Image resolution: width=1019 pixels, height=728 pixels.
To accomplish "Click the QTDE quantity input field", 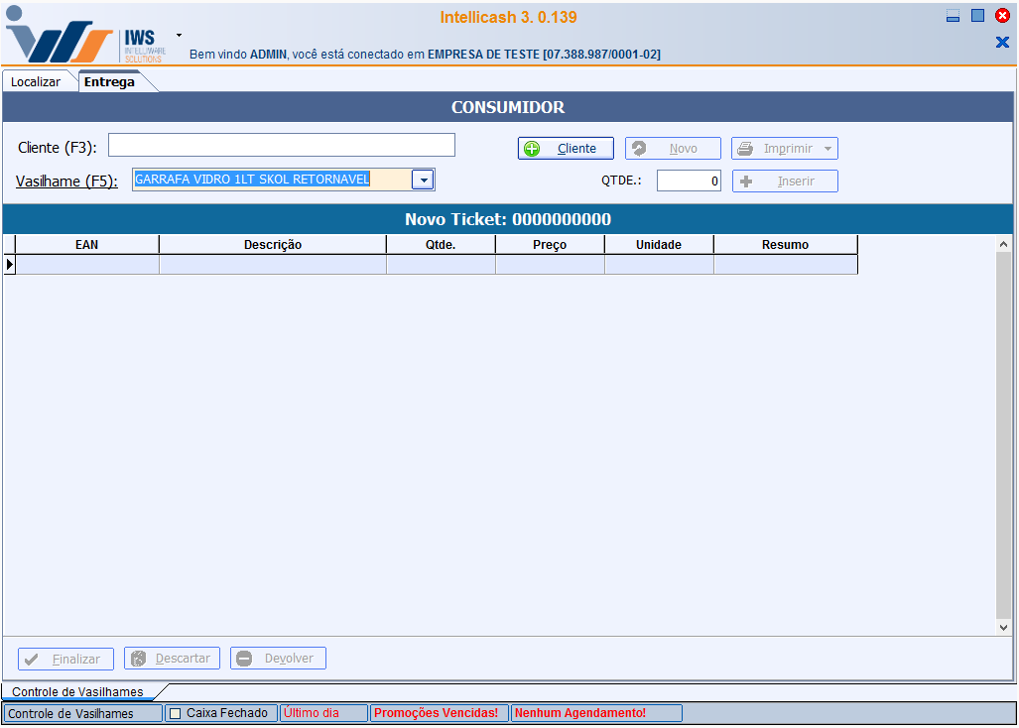I will pyautogui.click(x=689, y=182).
